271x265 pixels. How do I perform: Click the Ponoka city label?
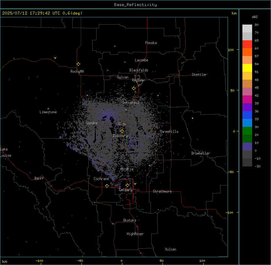(151, 43)
